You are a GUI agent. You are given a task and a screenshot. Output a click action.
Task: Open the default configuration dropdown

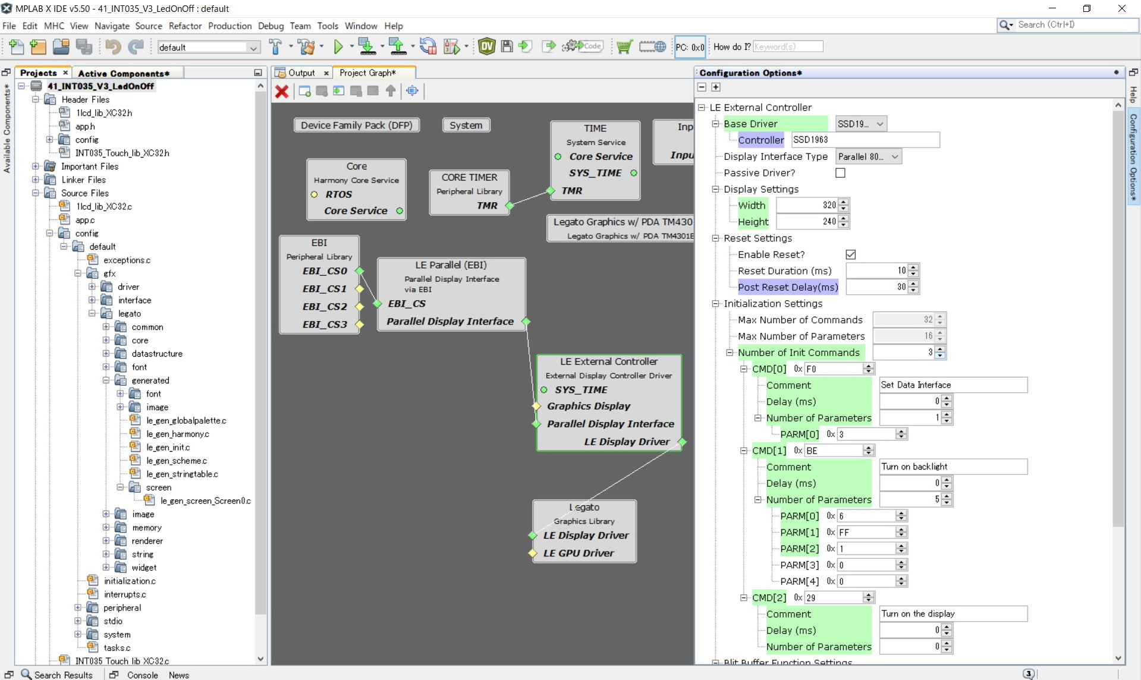(x=208, y=48)
